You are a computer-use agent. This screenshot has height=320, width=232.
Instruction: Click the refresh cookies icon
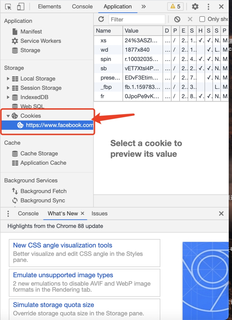101,19
